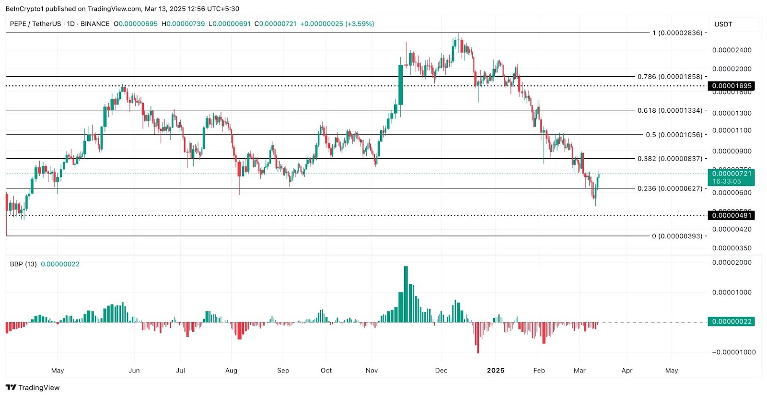Click the 0.00002400 price axis tick
767x397 pixels.
tap(732, 50)
